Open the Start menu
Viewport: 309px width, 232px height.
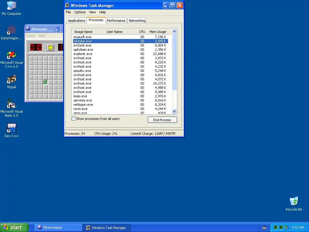click(14, 227)
